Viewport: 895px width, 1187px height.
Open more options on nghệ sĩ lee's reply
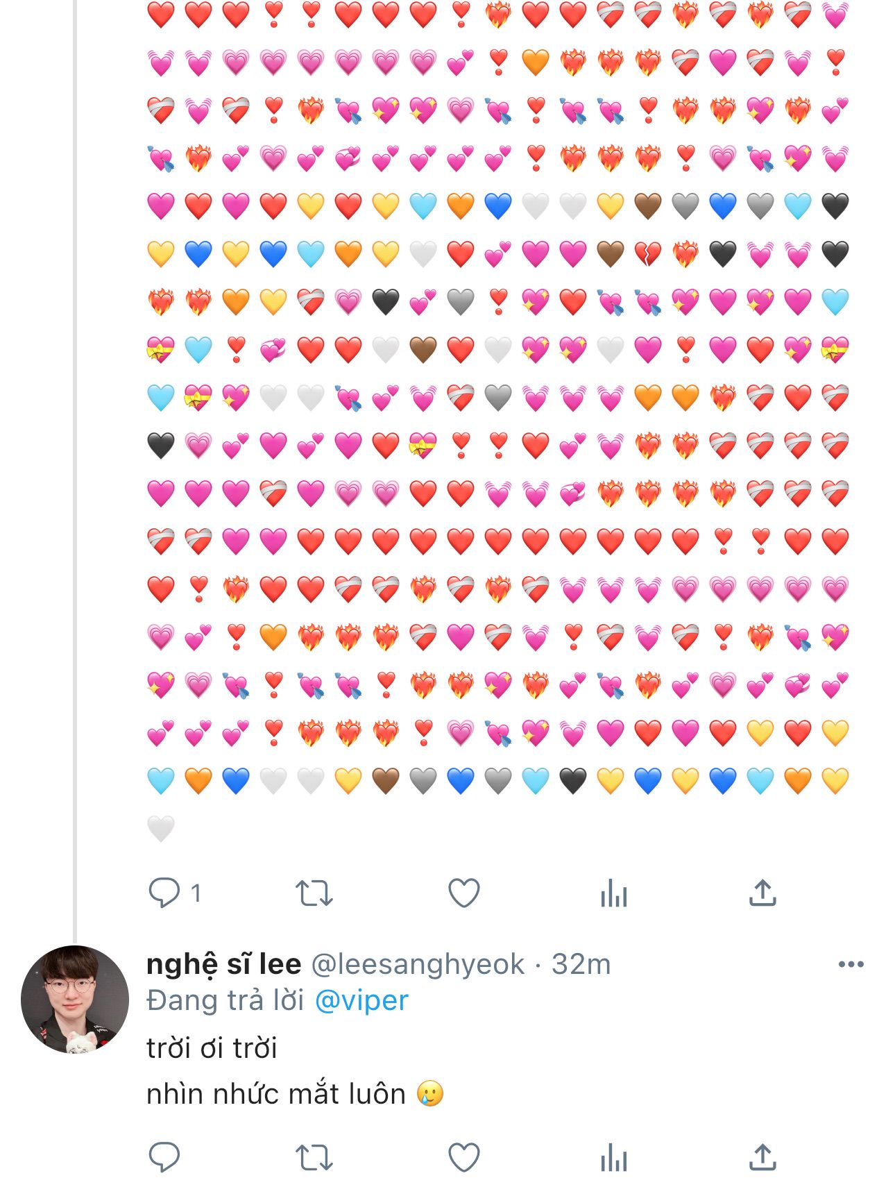pos(851,964)
